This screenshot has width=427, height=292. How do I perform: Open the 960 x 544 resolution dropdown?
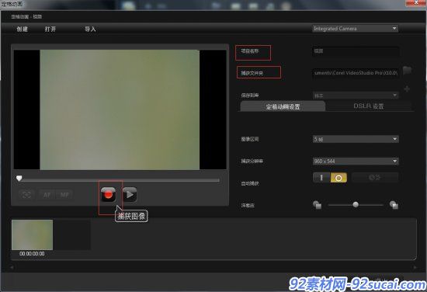point(356,162)
